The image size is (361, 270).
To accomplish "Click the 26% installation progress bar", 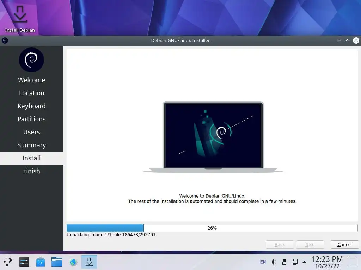I will click(x=212, y=228).
